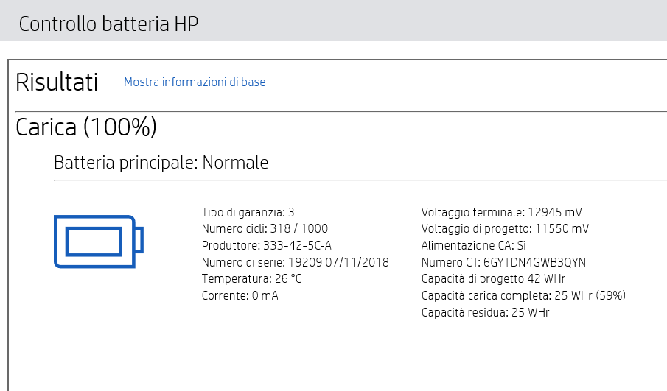Click the Corrente 0 mA reading

(240, 295)
